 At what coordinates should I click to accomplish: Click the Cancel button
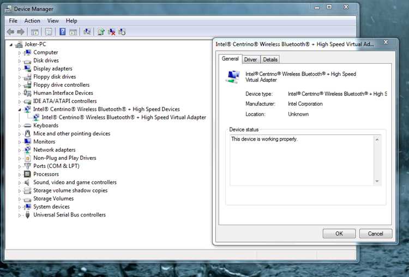click(x=376, y=233)
